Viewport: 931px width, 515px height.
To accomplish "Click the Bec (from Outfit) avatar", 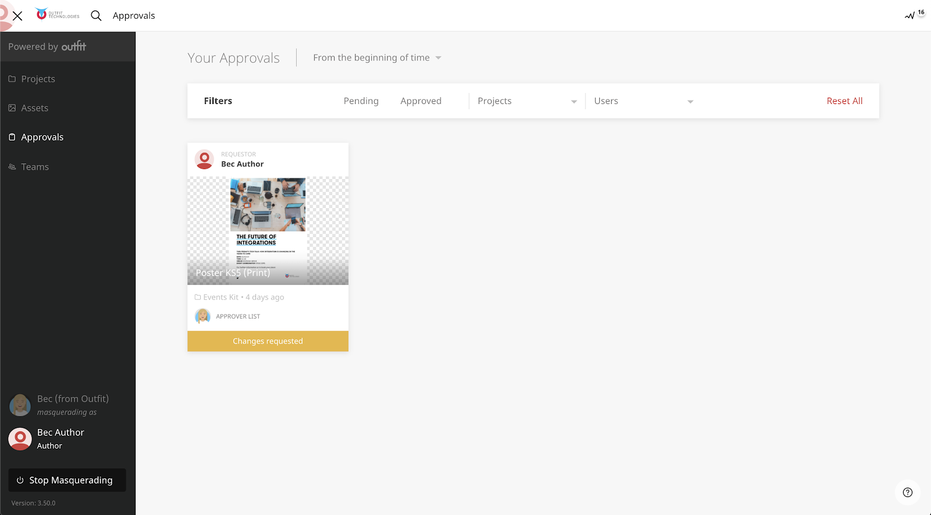I will click(20, 405).
